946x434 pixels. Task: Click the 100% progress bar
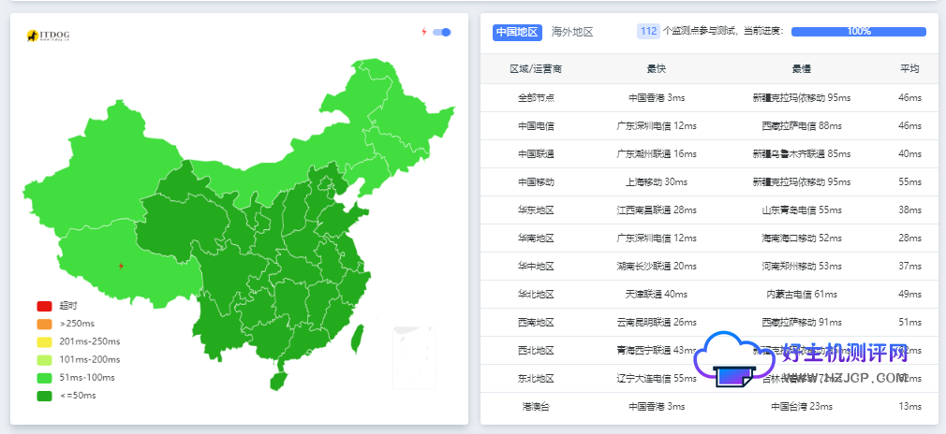point(858,32)
